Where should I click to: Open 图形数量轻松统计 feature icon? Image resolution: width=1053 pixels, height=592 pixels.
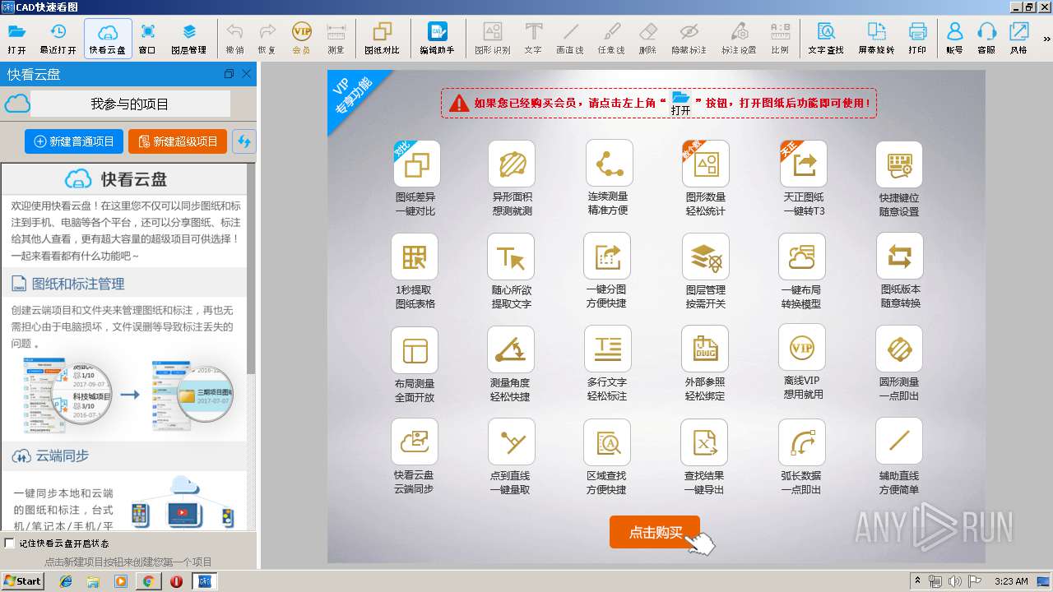[706, 164]
